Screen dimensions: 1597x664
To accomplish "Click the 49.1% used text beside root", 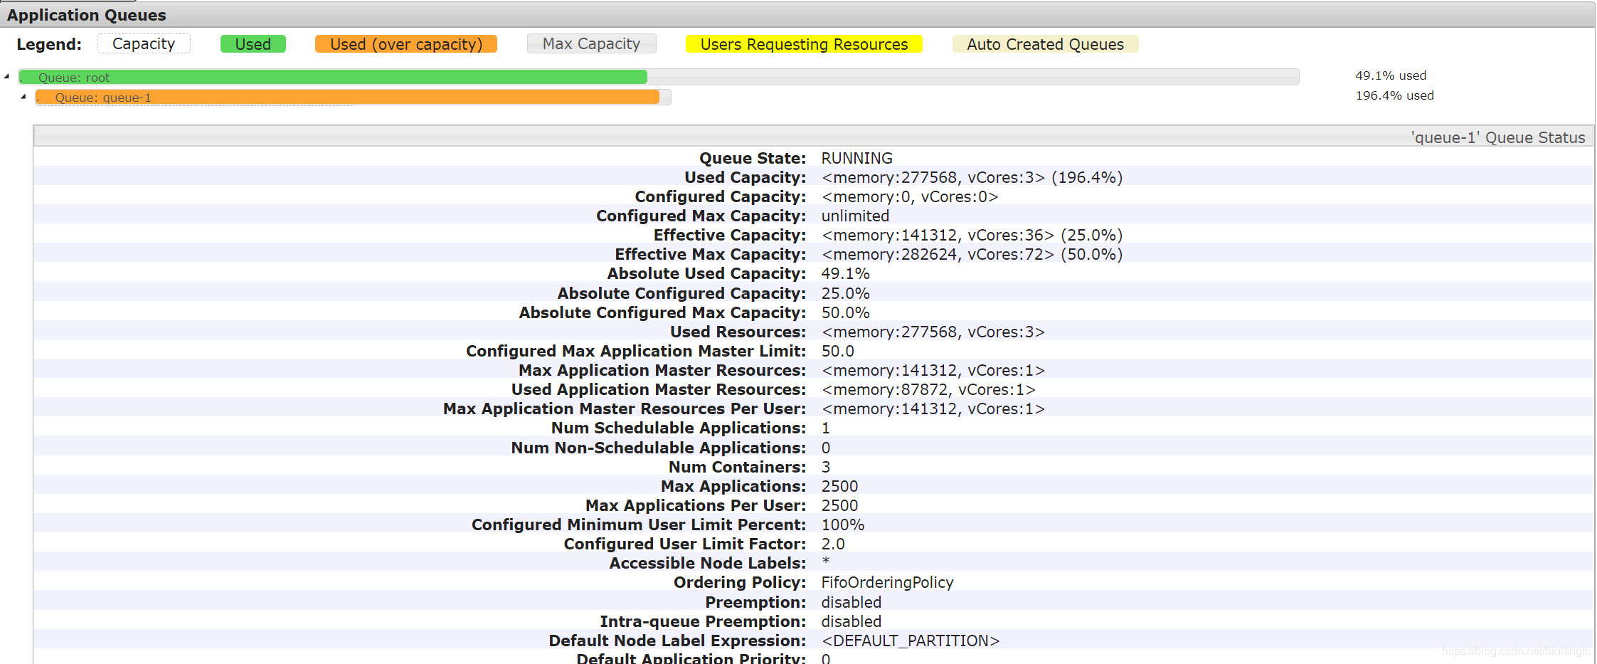I will (x=1390, y=75).
